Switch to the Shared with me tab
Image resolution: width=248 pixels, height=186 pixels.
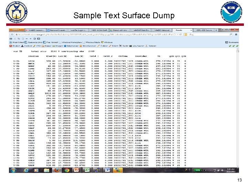[x=120, y=30]
